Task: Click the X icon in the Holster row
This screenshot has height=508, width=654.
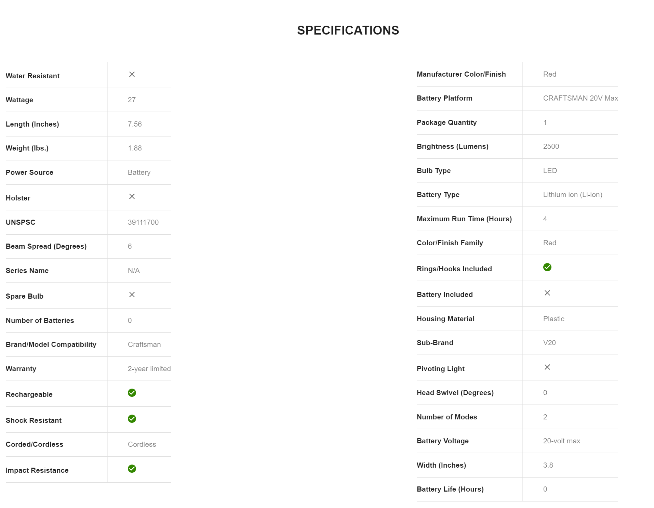Action: [132, 196]
